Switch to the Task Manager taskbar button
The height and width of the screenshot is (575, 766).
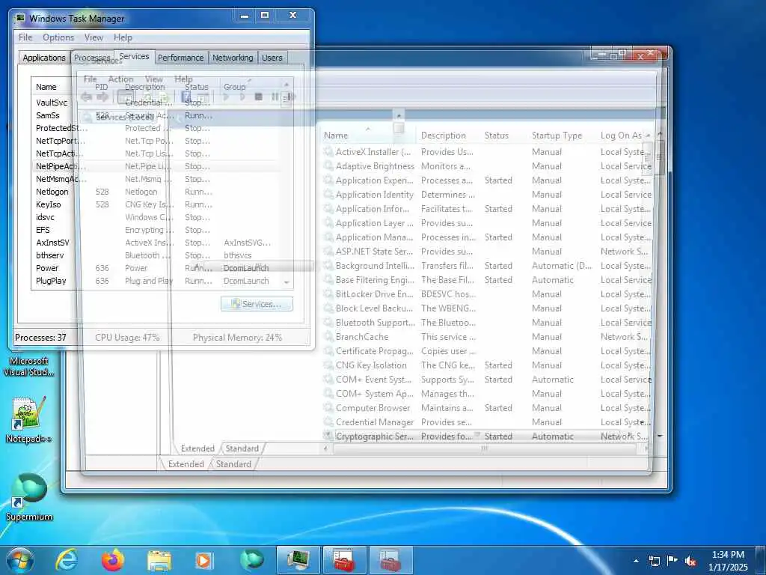[298, 560]
